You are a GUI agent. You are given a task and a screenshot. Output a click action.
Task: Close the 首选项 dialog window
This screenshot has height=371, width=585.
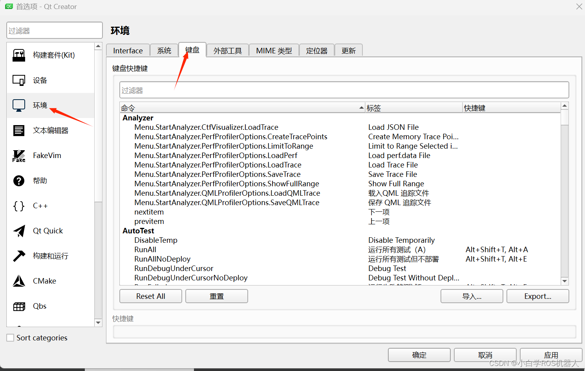coord(579,6)
